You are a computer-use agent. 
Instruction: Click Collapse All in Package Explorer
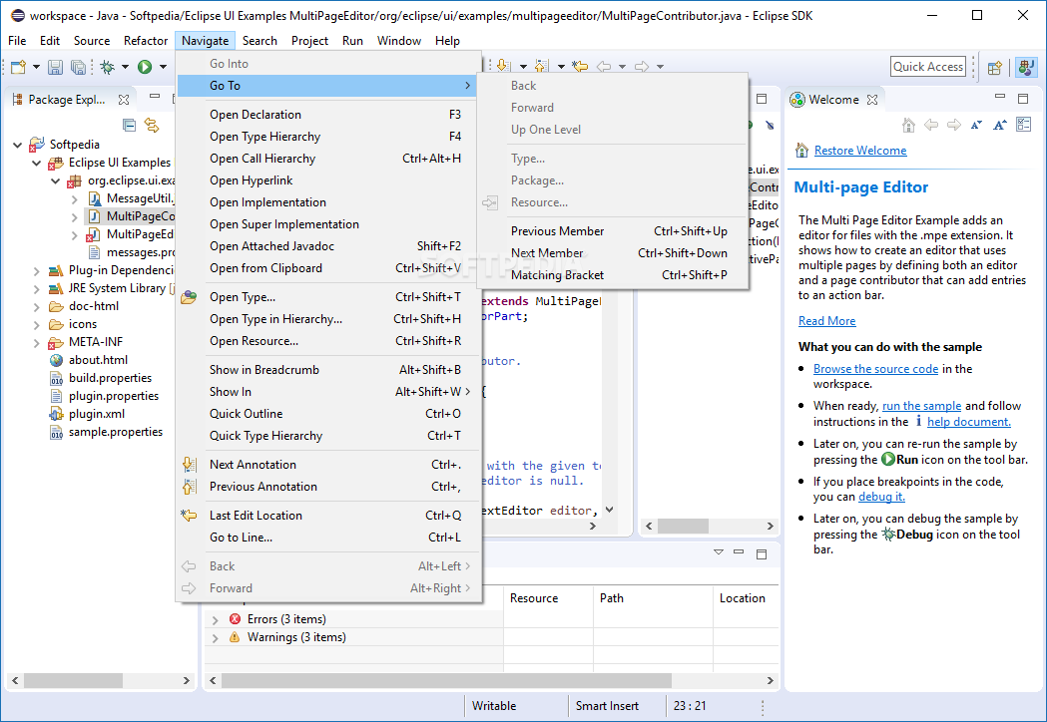[x=130, y=125]
